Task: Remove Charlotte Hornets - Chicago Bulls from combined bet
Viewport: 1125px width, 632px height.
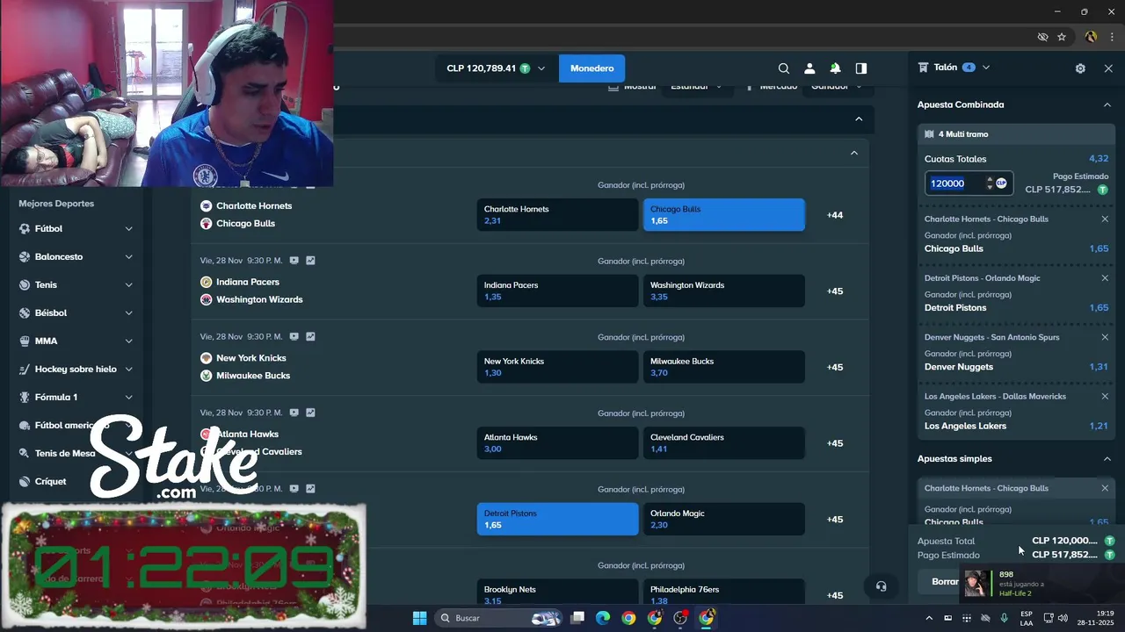Action: pos(1105,219)
